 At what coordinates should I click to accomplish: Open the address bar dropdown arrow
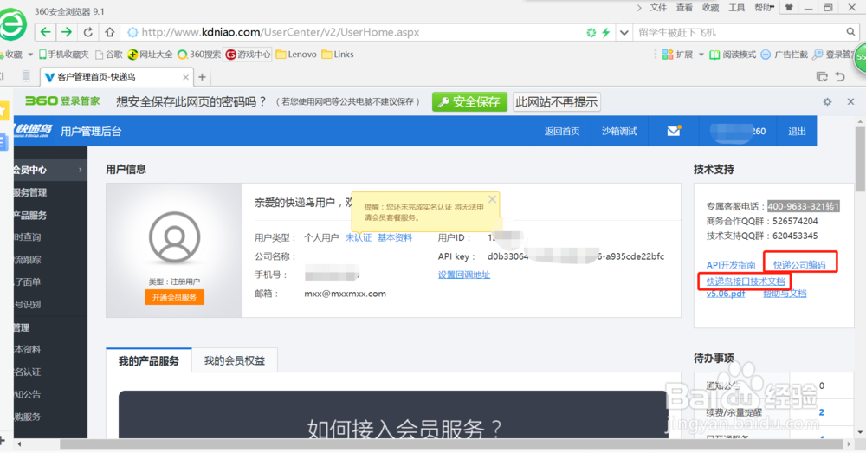(x=624, y=33)
